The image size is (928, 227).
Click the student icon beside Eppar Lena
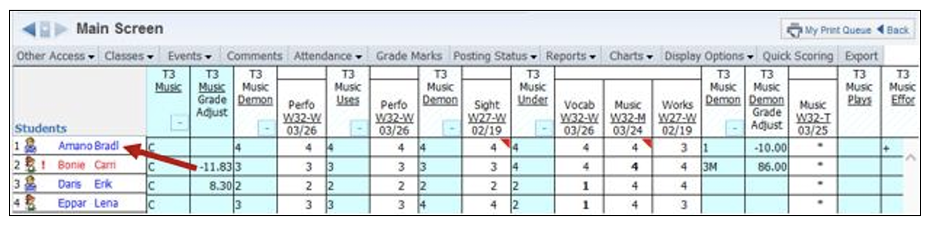(x=31, y=203)
